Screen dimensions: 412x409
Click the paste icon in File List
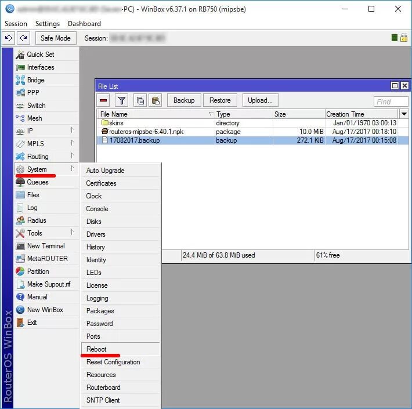pyautogui.click(x=156, y=100)
